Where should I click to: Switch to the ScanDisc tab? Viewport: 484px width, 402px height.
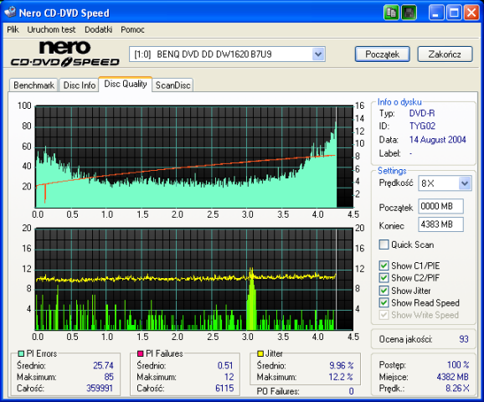coord(172,85)
